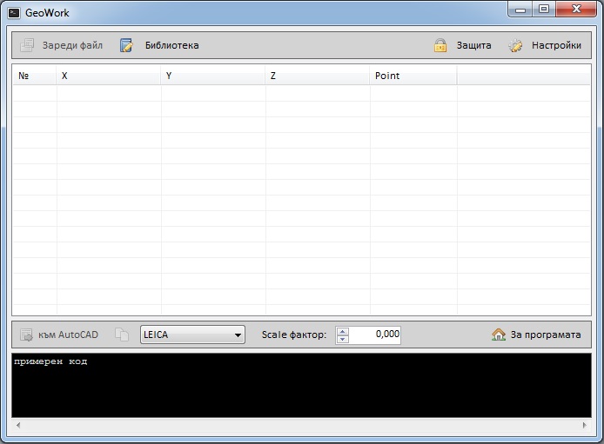Image resolution: width=604 pixels, height=444 pixels.
Task: Click the GeoWork title bar app icon
Action: 14,13
